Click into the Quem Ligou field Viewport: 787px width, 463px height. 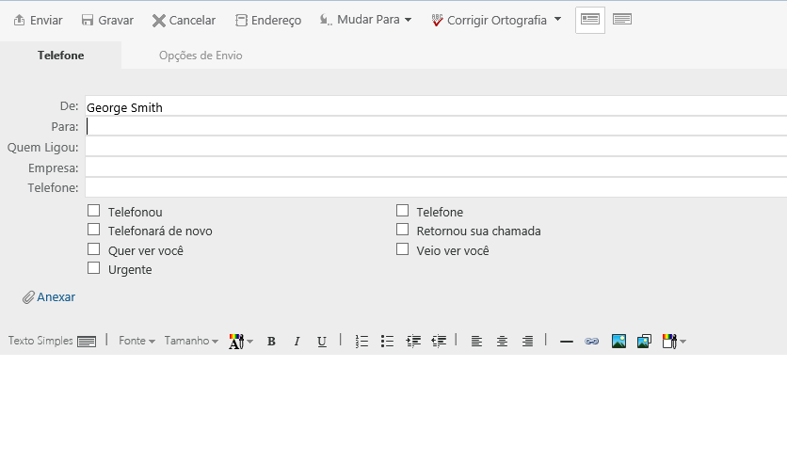tap(435, 147)
